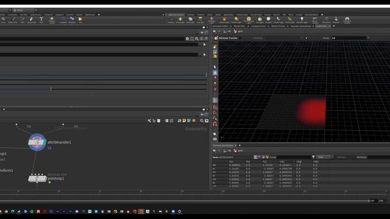The height and width of the screenshot is (219, 390).
Task: Create a Point Light from the shelf
Action: [x=180, y=20]
